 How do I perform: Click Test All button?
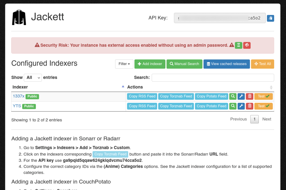tap(263, 64)
